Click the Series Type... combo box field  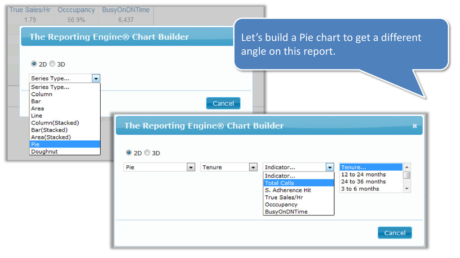click(65, 78)
